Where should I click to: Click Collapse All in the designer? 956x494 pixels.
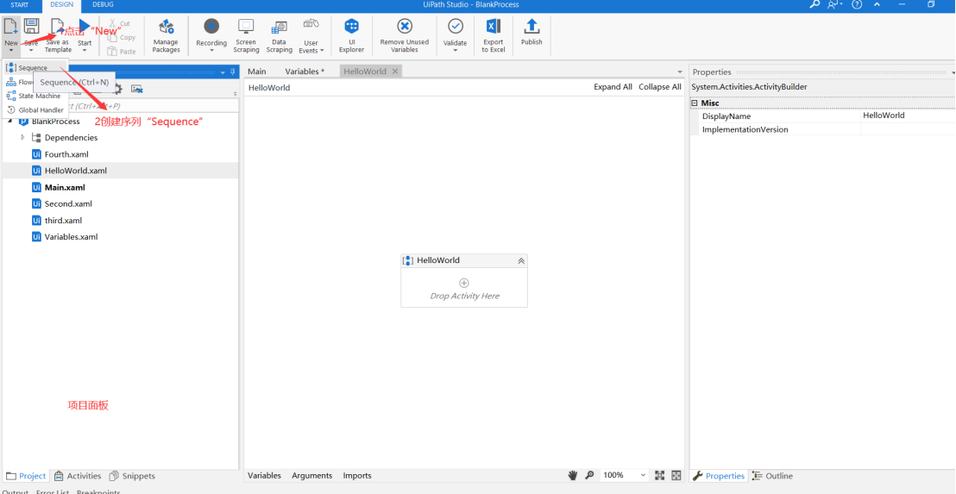[x=660, y=87]
